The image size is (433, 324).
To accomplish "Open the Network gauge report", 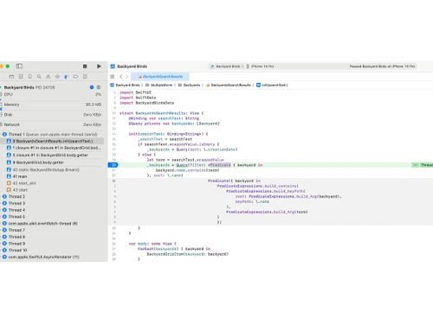I will [x=51, y=124].
